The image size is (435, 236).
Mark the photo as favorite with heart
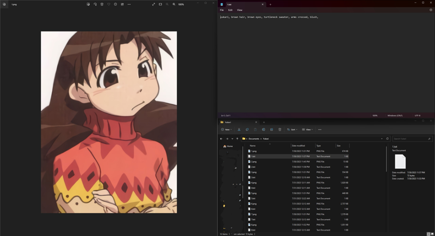pyautogui.click(x=109, y=4)
